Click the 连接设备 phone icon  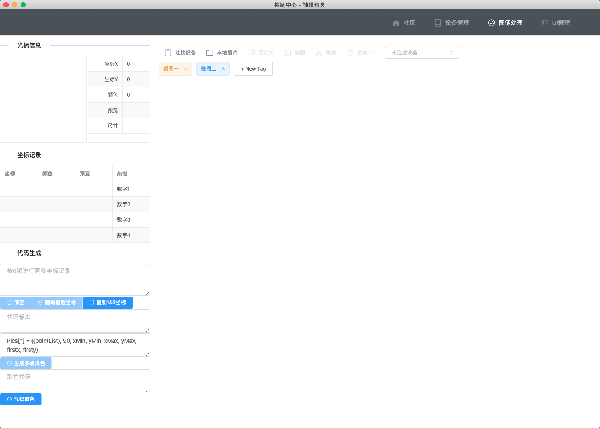point(168,53)
